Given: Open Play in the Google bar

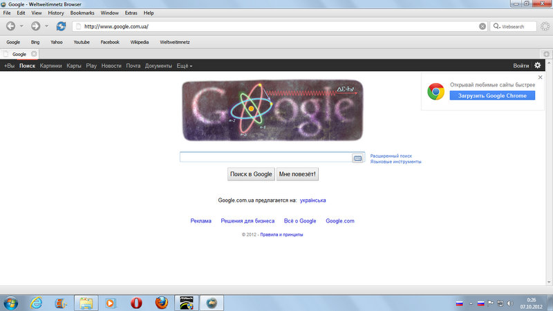Looking at the screenshot, I should click(x=91, y=66).
